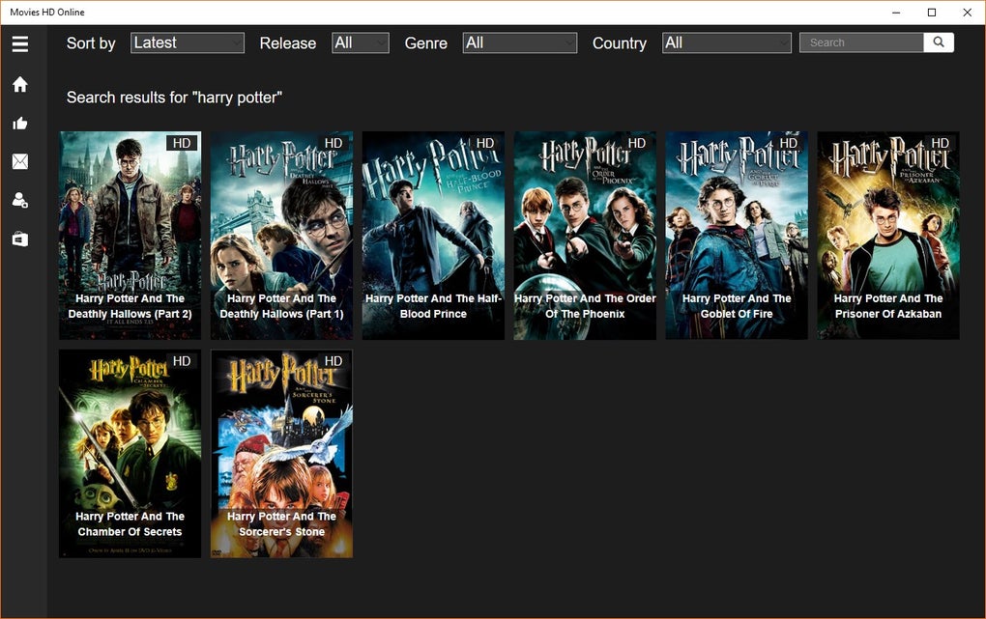This screenshot has width=986, height=619.
Task: Click the Genre filter label
Action: (425, 42)
